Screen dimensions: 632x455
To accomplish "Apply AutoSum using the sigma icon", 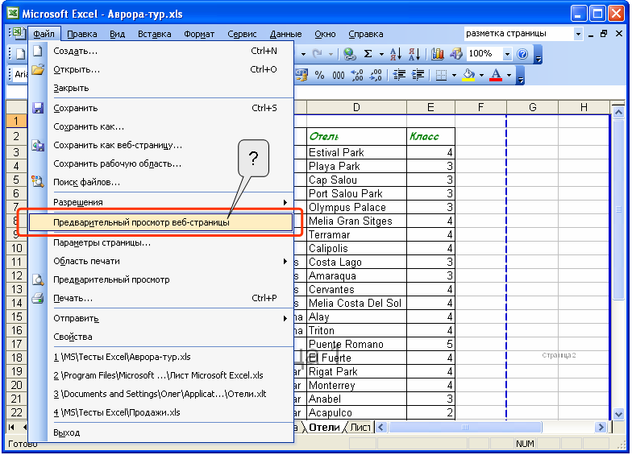I will pos(368,53).
